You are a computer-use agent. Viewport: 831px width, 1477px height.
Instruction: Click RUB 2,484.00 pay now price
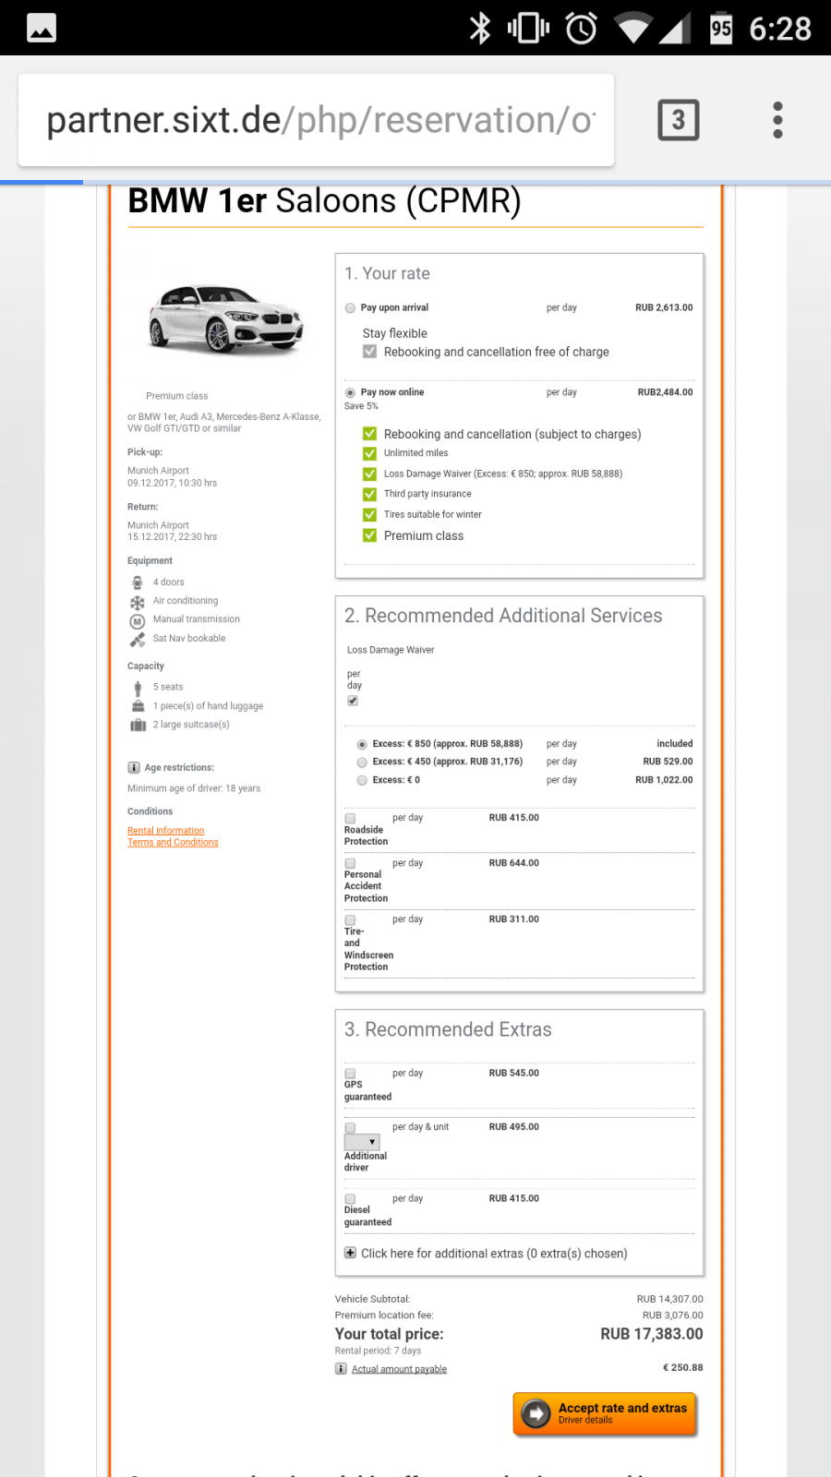665,392
